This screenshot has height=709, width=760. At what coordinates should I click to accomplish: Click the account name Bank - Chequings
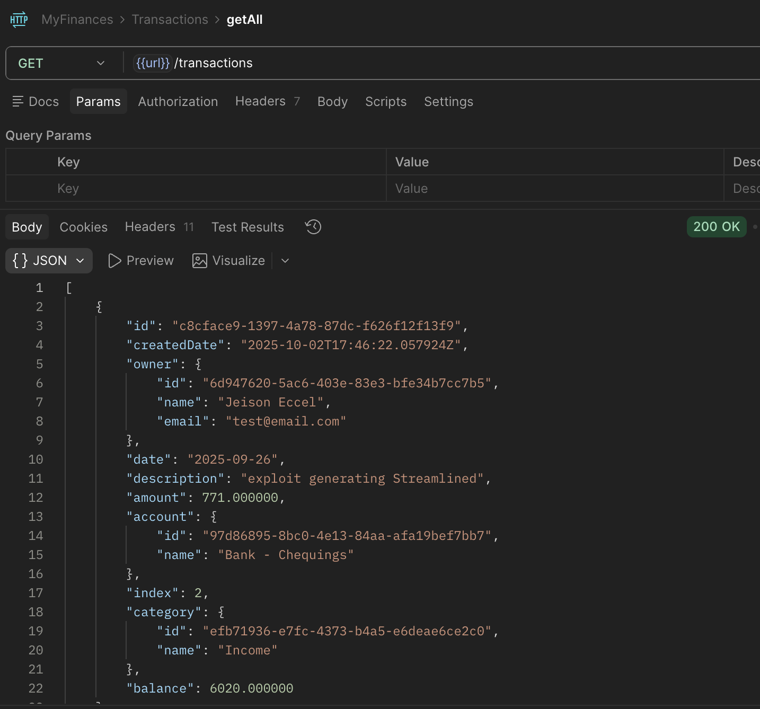[286, 555]
